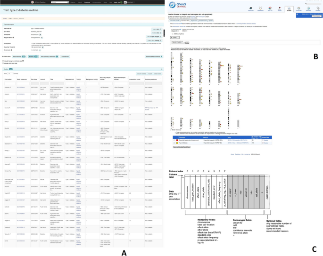
Task: Click Column visibility button
Action: (x=141, y=74)
